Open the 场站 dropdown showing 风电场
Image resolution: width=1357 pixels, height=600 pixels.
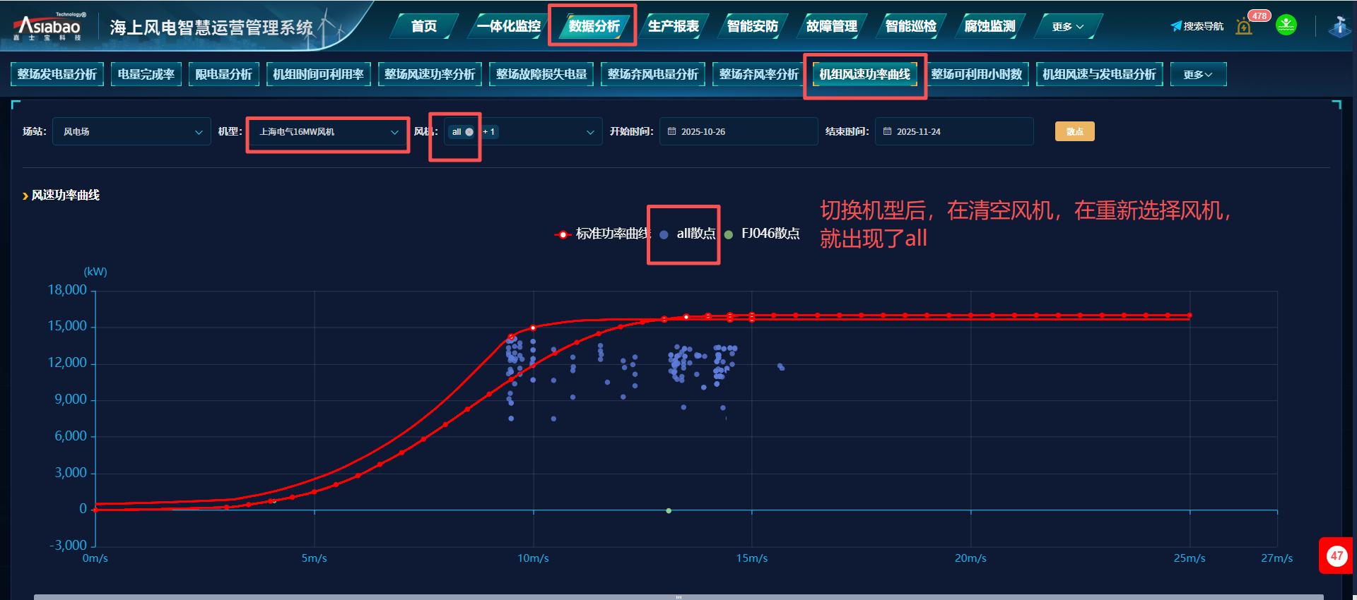(x=131, y=131)
